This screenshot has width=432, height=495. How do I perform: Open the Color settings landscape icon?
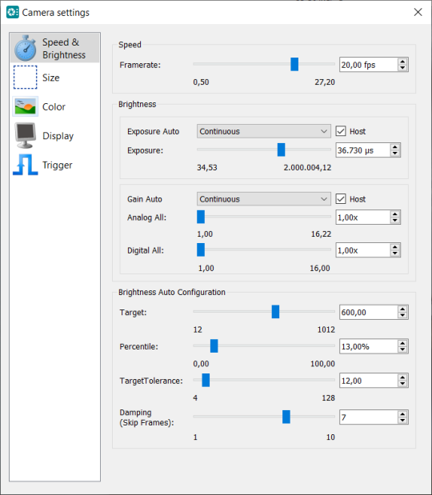(26, 106)
